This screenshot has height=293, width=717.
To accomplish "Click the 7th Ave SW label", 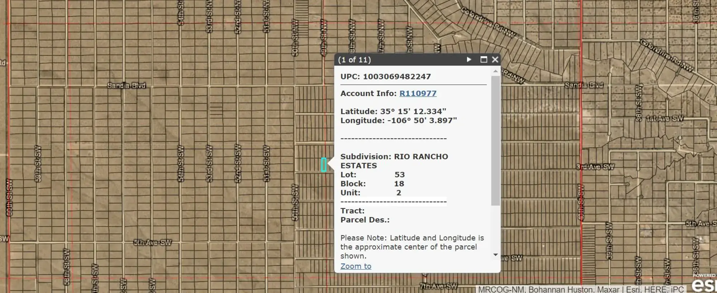I will pos(438,286).
